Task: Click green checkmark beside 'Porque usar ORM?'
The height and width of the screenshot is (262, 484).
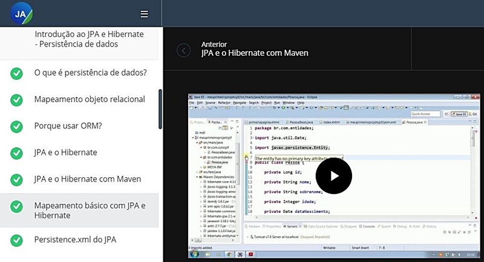Action: point(17,126)
